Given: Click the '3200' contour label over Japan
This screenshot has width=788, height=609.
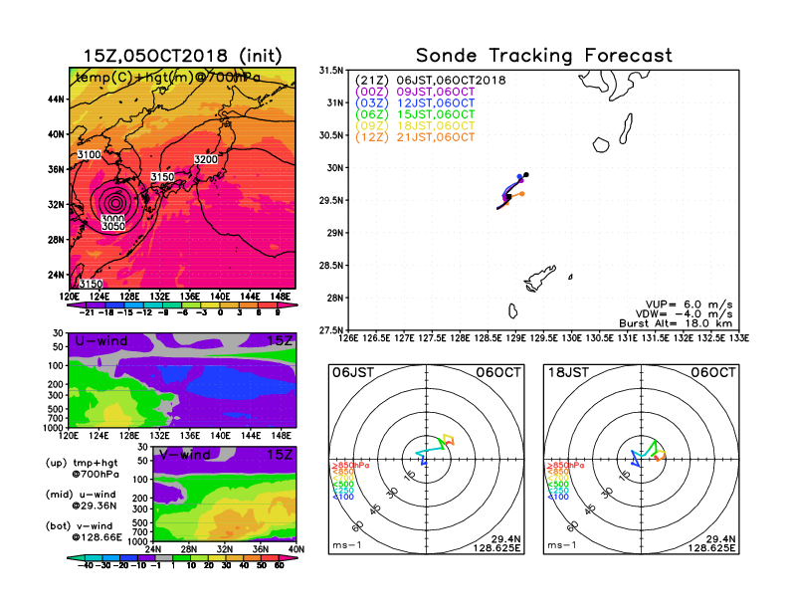Looking at the screenshot, I should pos(206,160).
